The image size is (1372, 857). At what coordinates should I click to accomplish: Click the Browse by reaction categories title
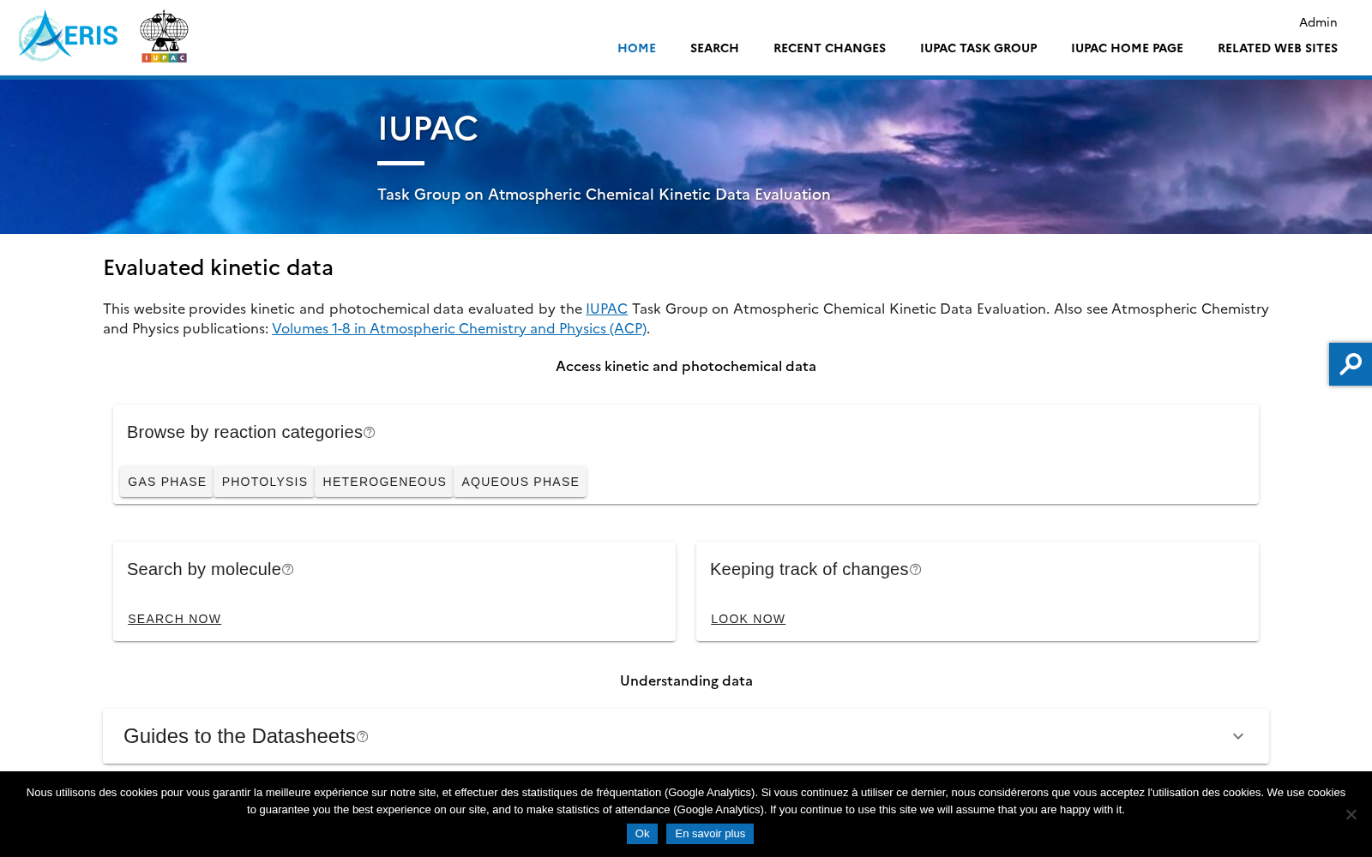(244, 432)
